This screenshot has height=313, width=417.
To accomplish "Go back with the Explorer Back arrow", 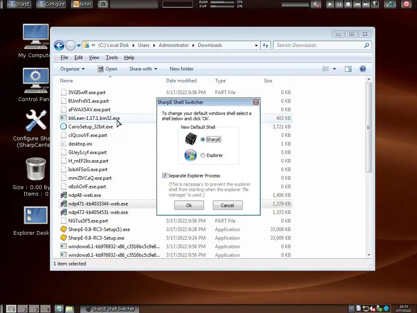I will coord(59,45).
